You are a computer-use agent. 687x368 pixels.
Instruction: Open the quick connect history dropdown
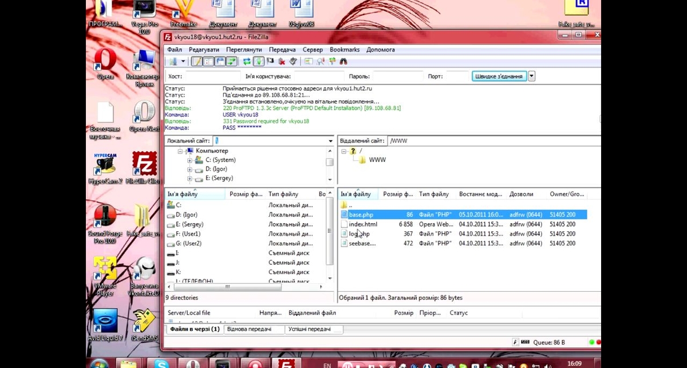532,76
